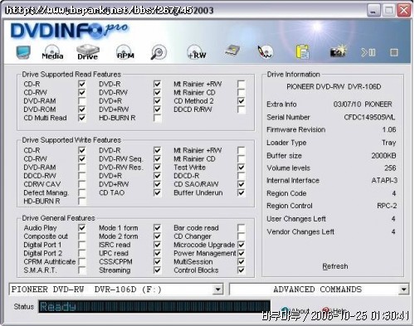Click the play/pause toolbar control
Image resolution: width=415 pixels, height=326 pixels.
pyautogui.click(x=369, y=52)
